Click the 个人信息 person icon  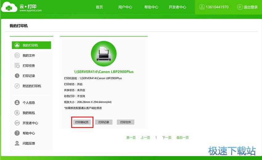(x=17, y=103)
